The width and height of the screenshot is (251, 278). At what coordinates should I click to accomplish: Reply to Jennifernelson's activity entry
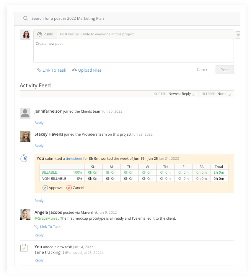(39, 122)
